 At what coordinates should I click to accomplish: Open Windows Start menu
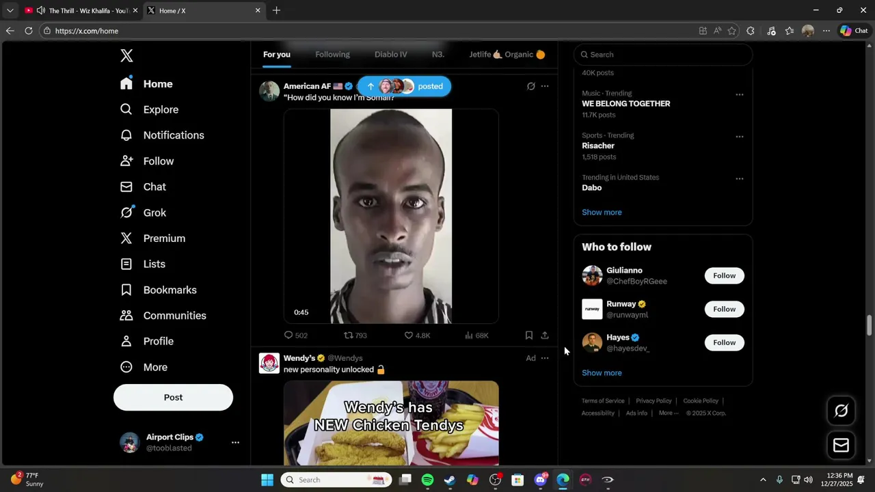(267, 480)
